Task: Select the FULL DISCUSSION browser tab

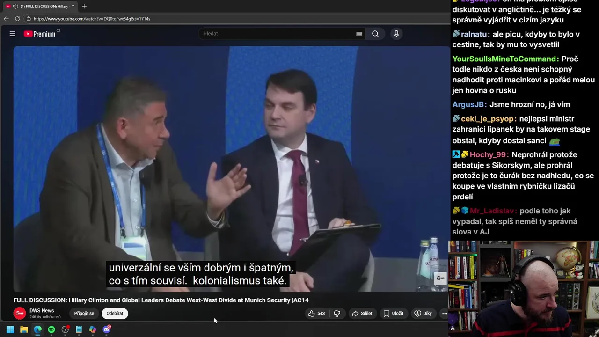Action: click(40, 6)
